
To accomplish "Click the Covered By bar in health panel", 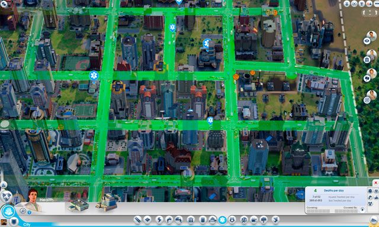I will (x=346, y=211).
